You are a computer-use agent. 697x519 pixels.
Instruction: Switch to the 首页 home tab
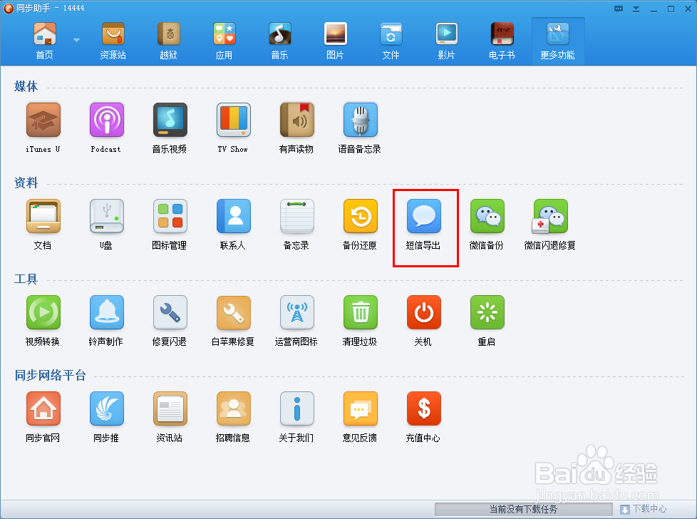click(x=44, y=41)
